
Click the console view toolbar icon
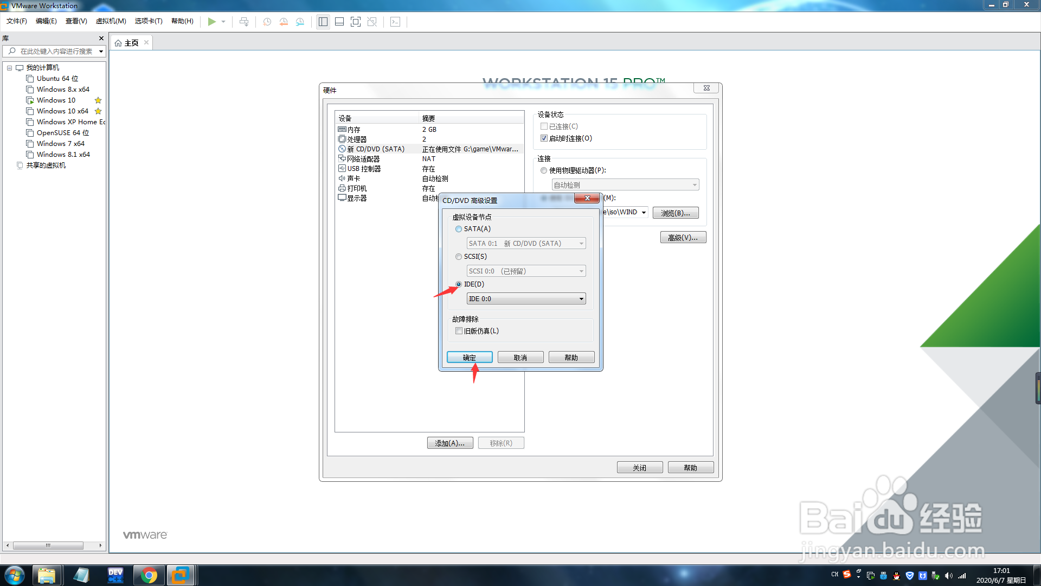tap(395, 22)
